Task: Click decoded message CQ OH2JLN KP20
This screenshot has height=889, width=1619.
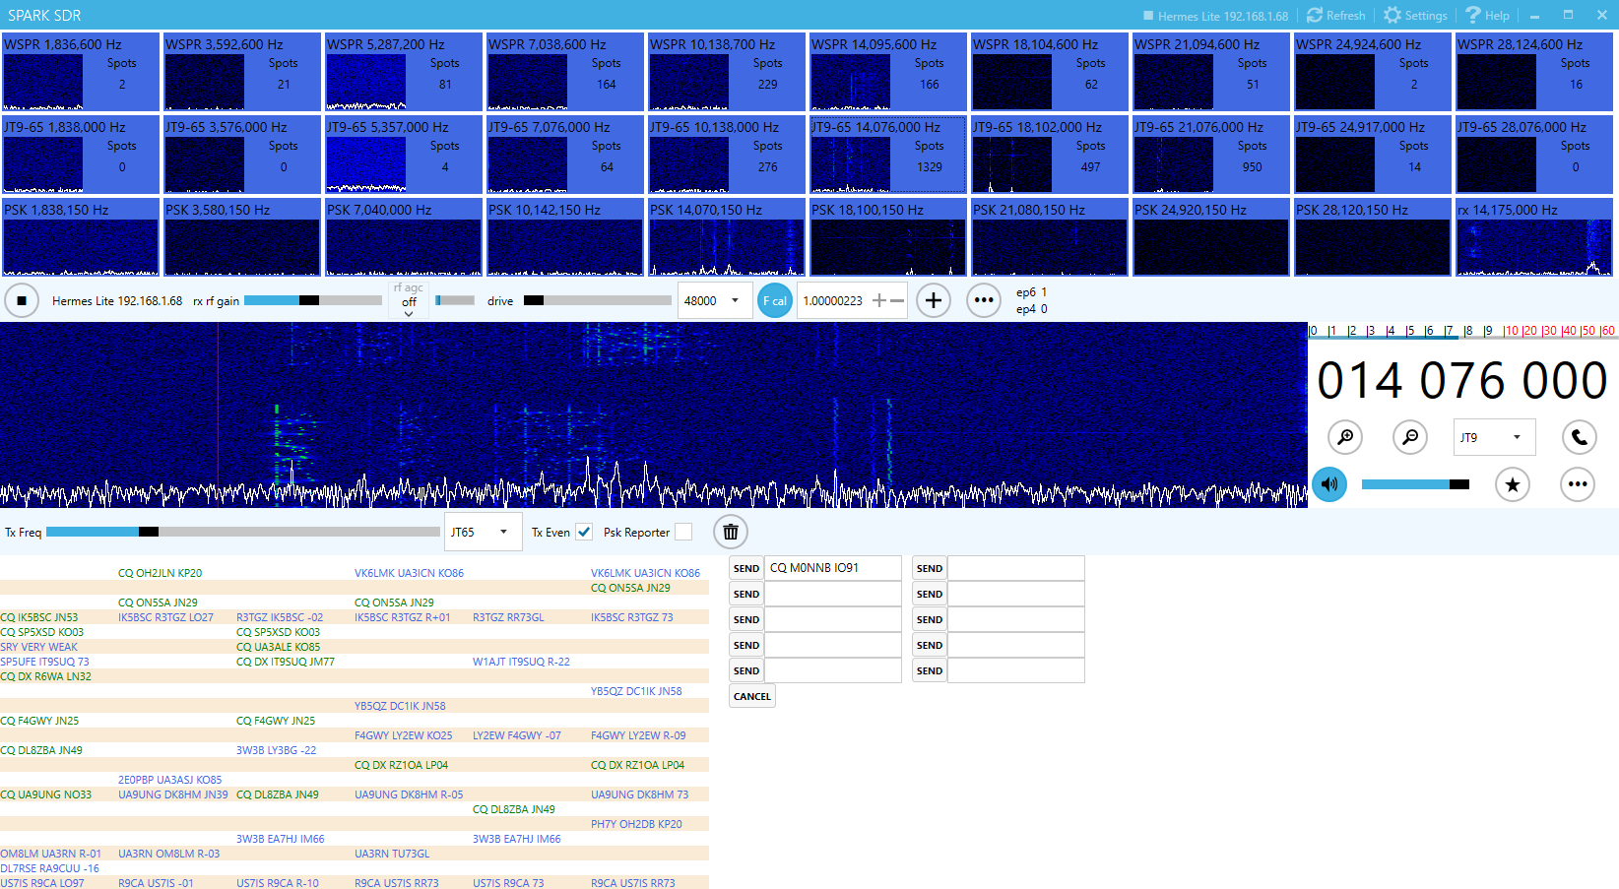Action: tap(160, 573)
